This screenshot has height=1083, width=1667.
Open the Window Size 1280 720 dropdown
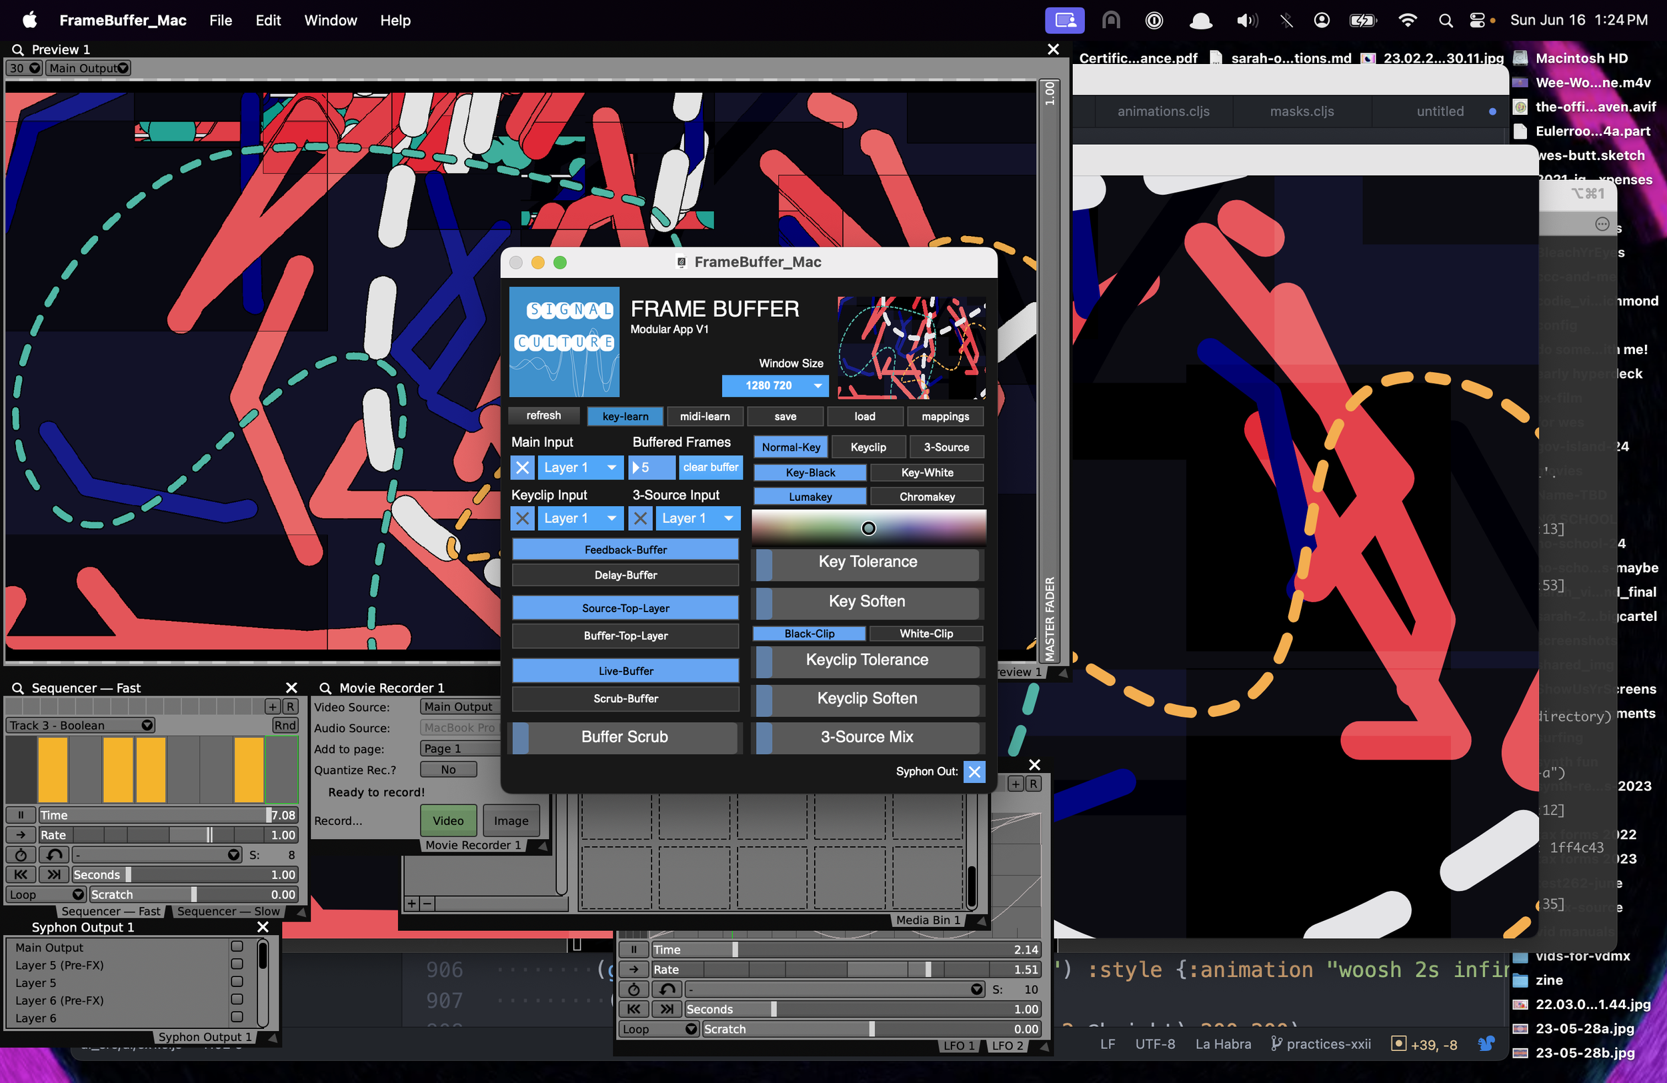click(775, 385)
